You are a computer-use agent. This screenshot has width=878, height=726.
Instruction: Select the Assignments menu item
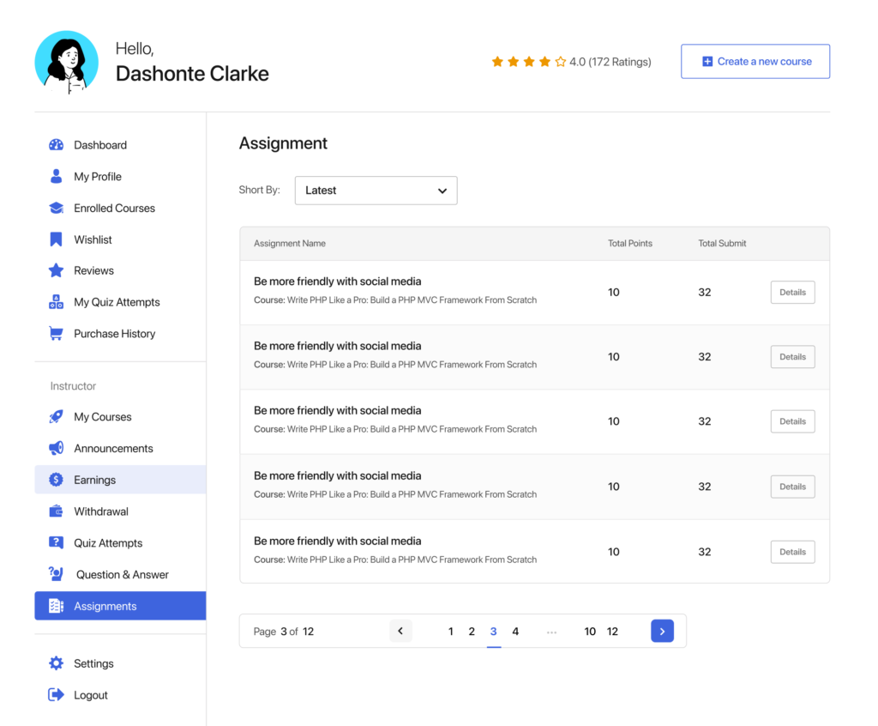point(120,606)
